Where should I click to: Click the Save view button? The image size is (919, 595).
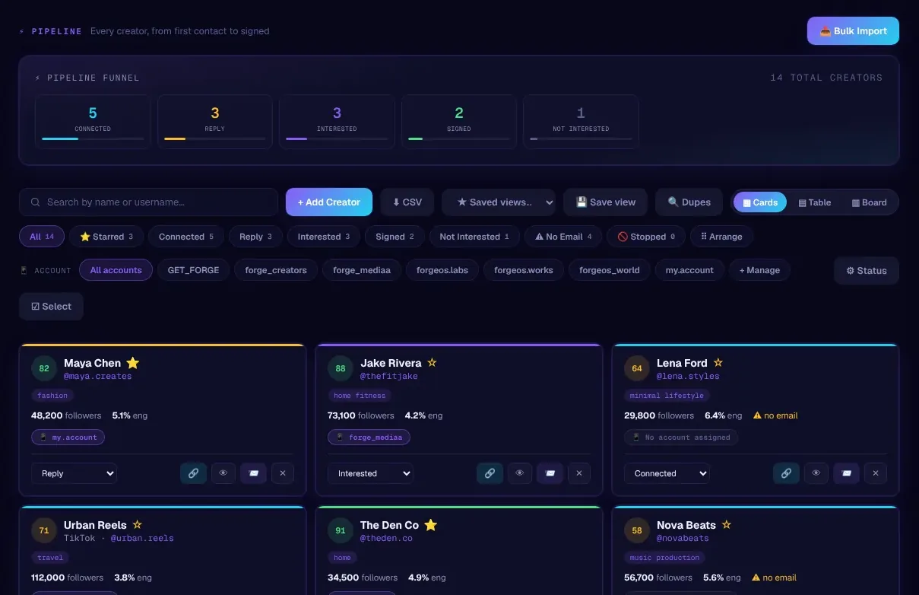[605, 202]
